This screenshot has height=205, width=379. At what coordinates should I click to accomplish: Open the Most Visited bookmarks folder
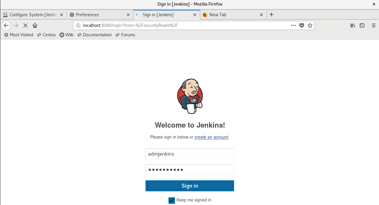[18, 35]
